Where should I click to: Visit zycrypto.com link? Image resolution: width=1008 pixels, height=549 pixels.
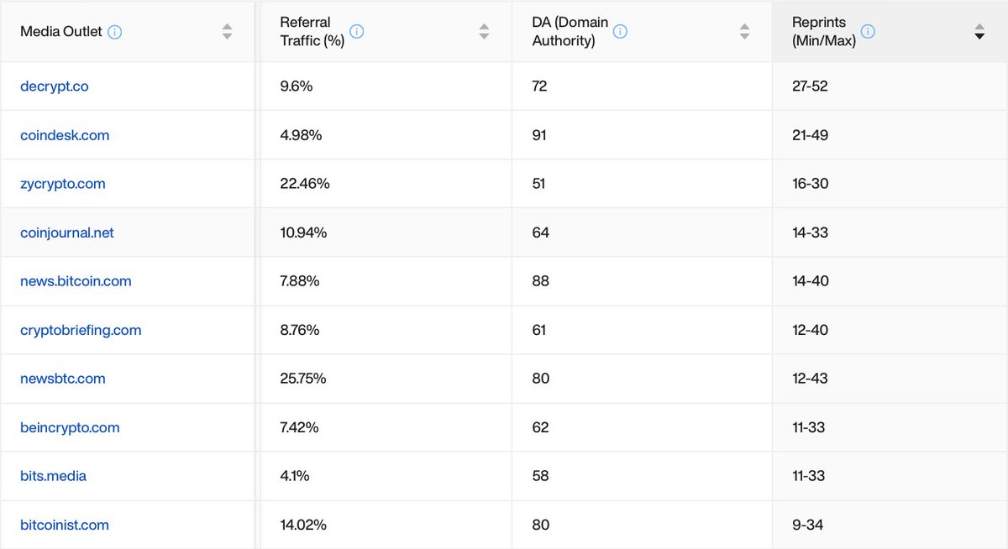click(x=63, y=184)
